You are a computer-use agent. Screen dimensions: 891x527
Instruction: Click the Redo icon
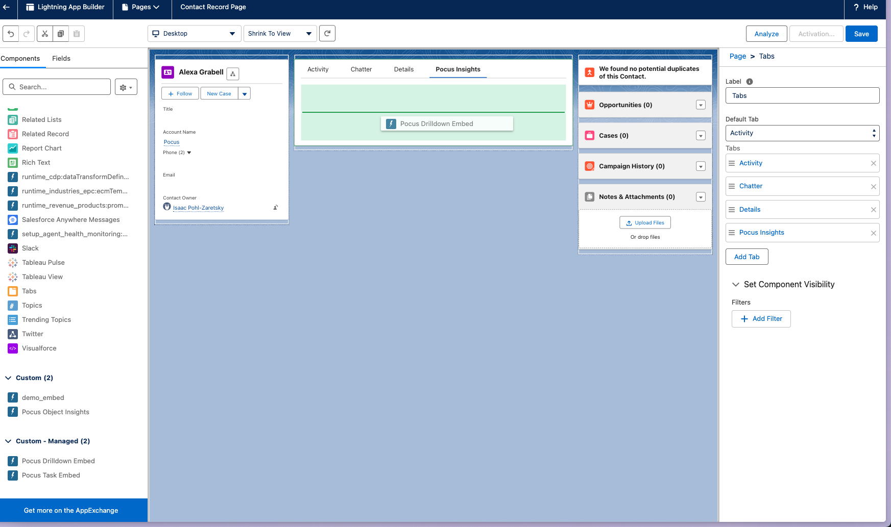tap(27, 34)
